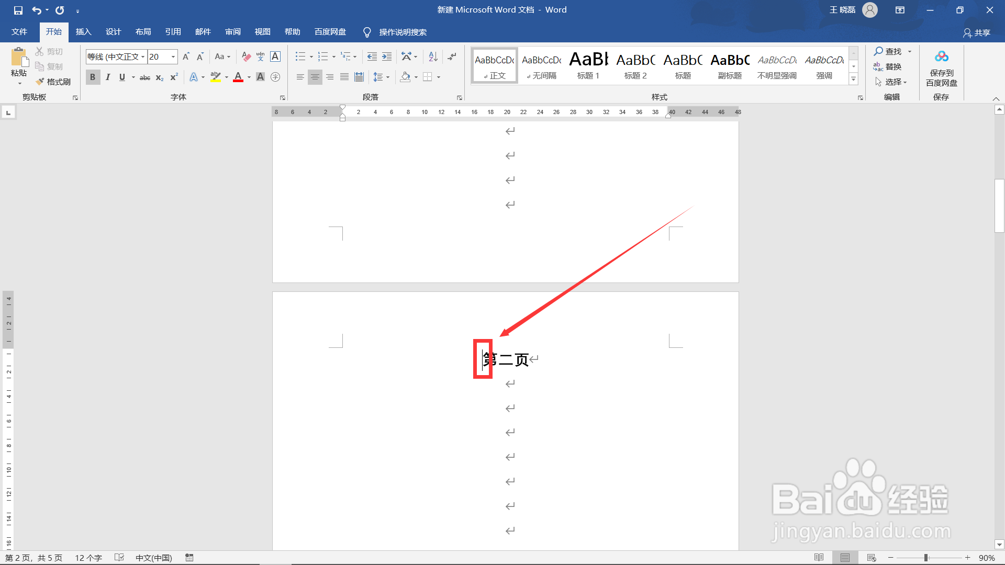
Task: Open the font size dropdown
Action: [x=173, y=56]
